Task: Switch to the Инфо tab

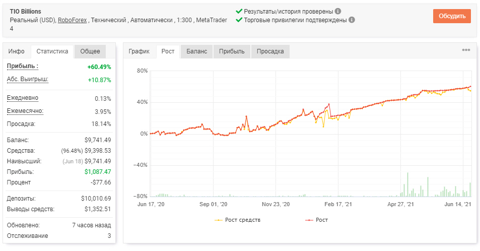Action: click(x=17, y=51)
